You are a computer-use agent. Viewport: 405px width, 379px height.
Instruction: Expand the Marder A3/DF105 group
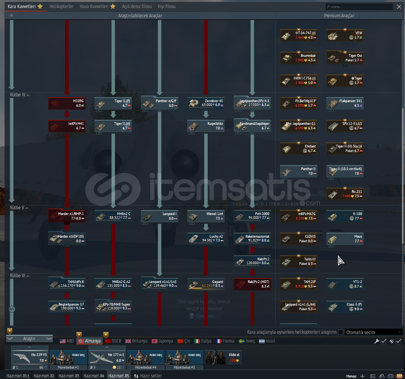click(x=67, y=246)
